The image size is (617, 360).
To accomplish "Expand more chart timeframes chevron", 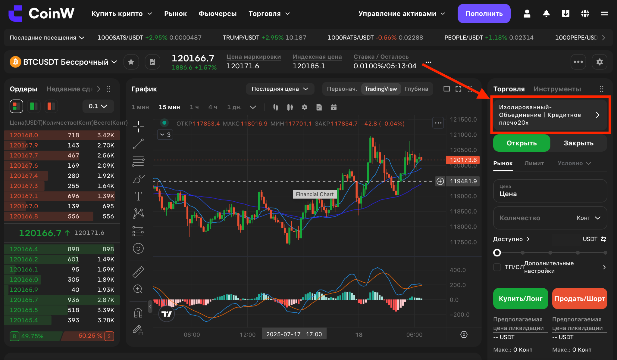I will pos(253,107).
